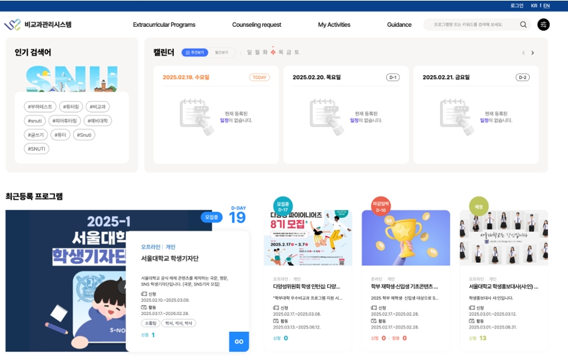The width and height of the screenshot is (568, 356).
Task: Select the lowercase #snuti keyword tag
Action: tap(35, 121)
